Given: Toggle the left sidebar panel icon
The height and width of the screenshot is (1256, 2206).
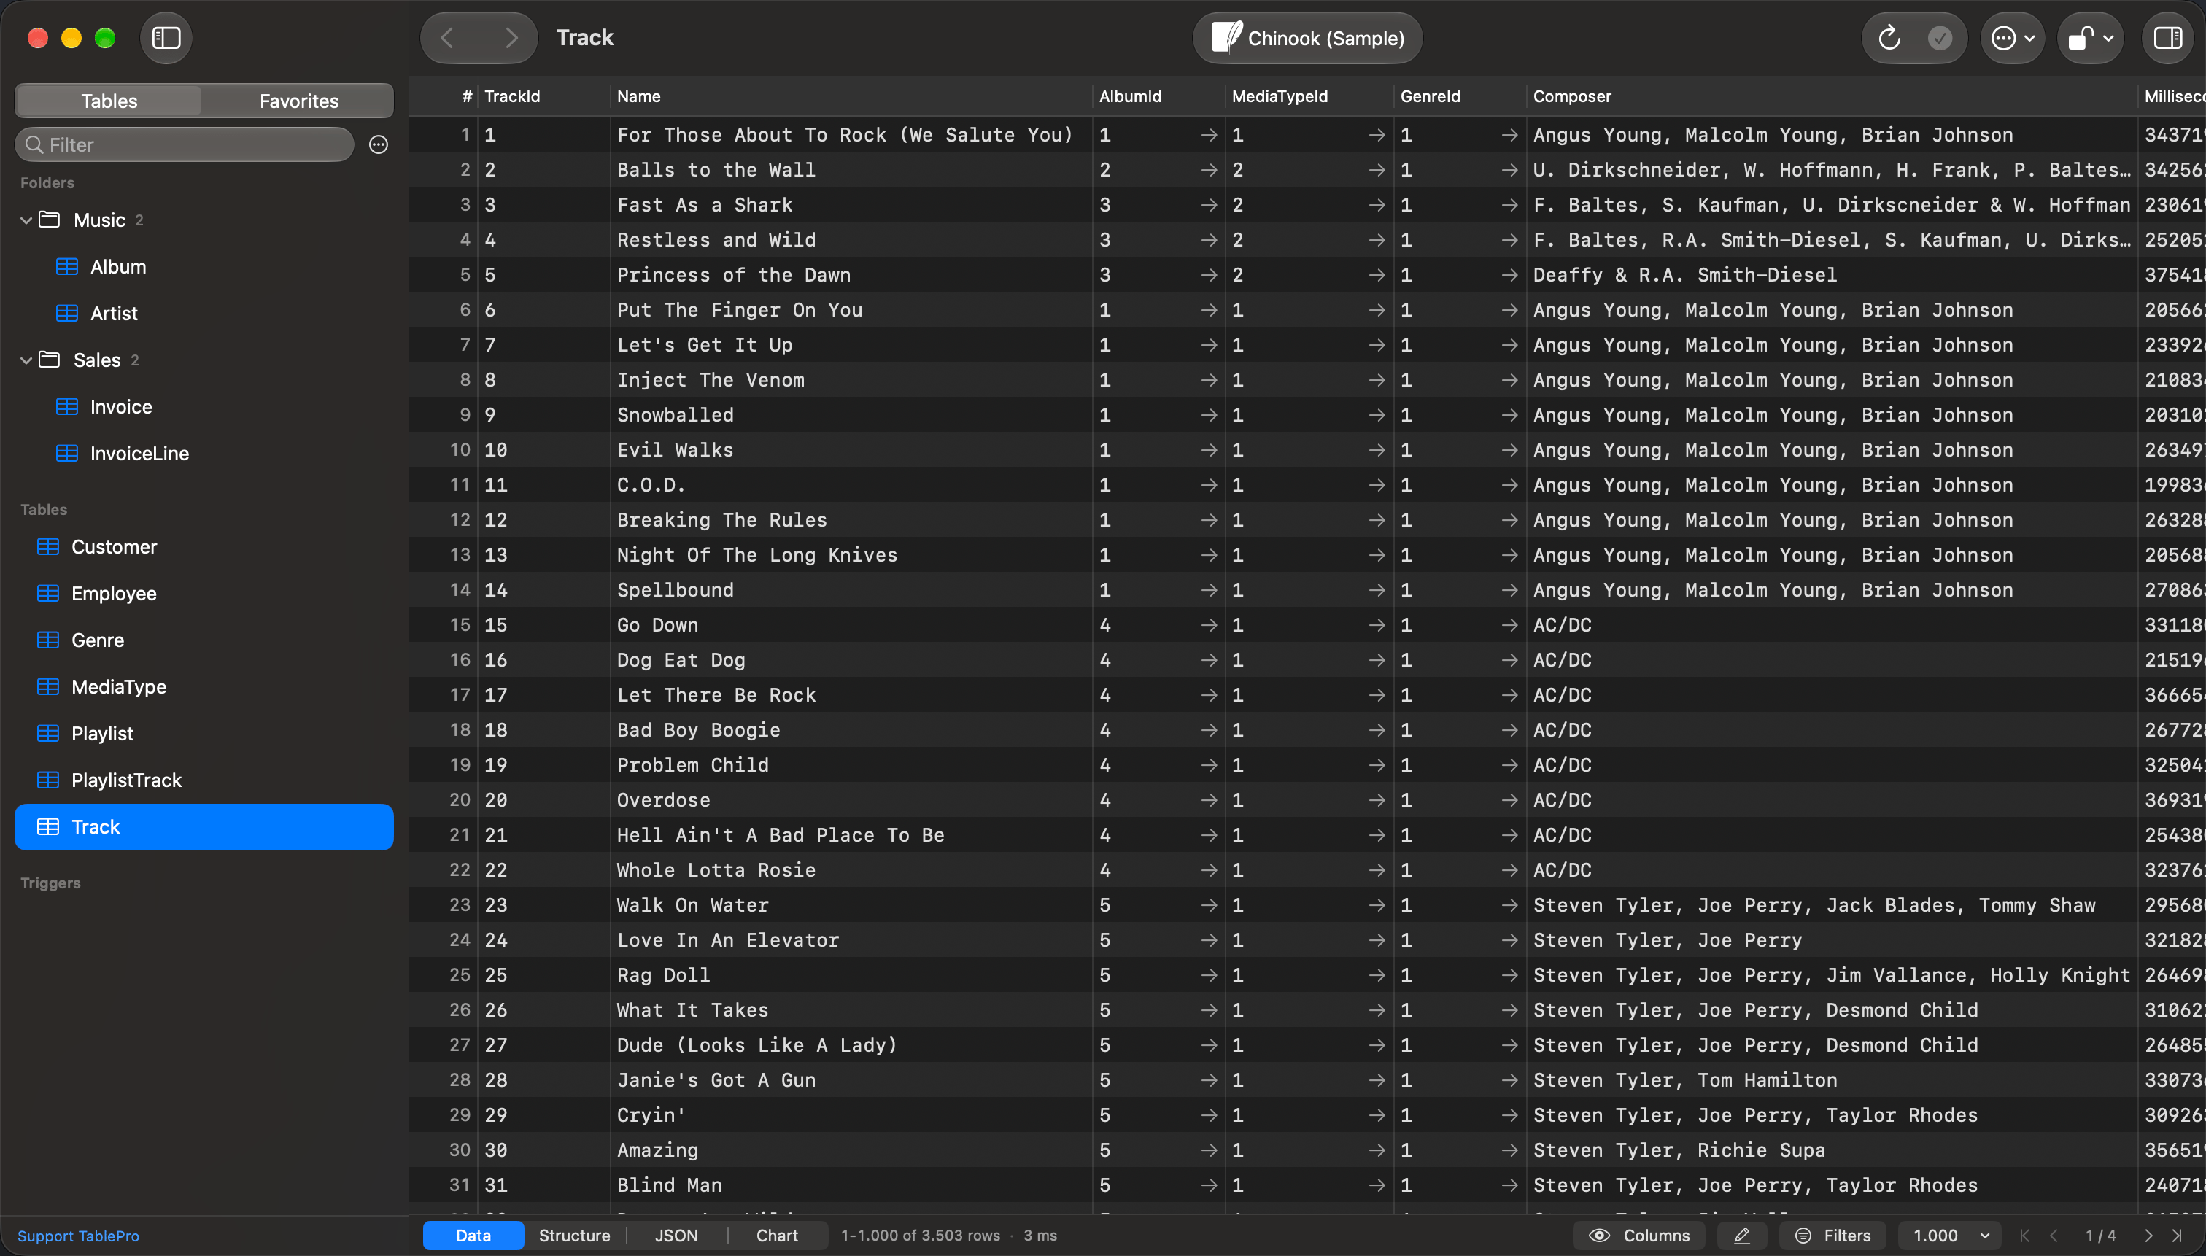Looking at the screenshot, I should coord(166,38).
